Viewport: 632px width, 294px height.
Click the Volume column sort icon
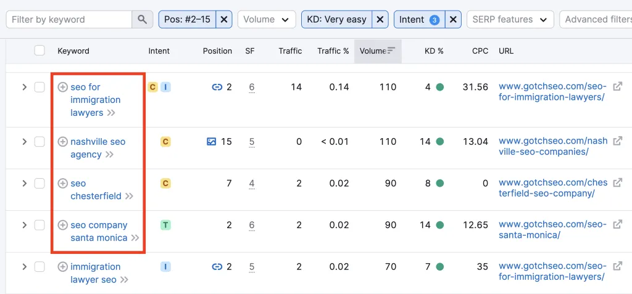click(391, 51)
